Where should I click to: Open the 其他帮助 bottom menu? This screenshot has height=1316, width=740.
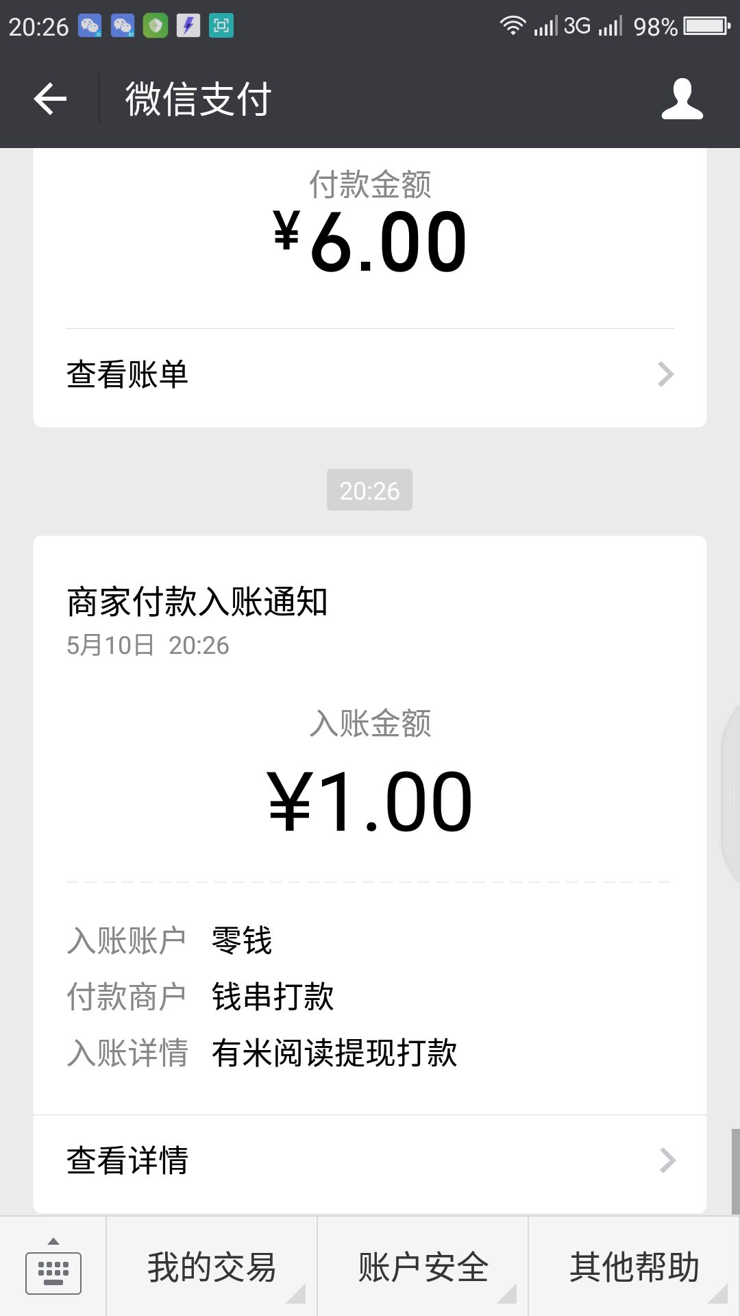(x=634, y=1267)
